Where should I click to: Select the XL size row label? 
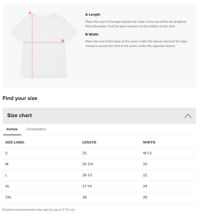7,186
